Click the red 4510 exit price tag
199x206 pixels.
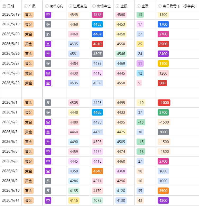pyautogui.click(x=97, y=44)
